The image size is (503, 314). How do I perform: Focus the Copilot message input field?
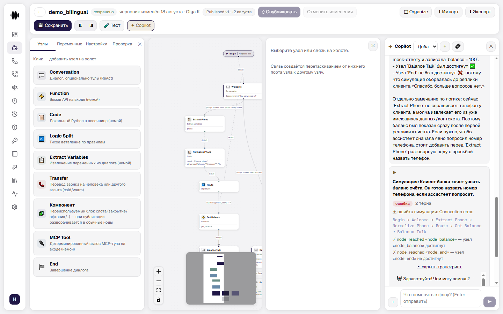click(440, 298)
